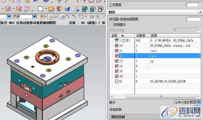Click the pattern feature cube icon

(x=19, y=9)
